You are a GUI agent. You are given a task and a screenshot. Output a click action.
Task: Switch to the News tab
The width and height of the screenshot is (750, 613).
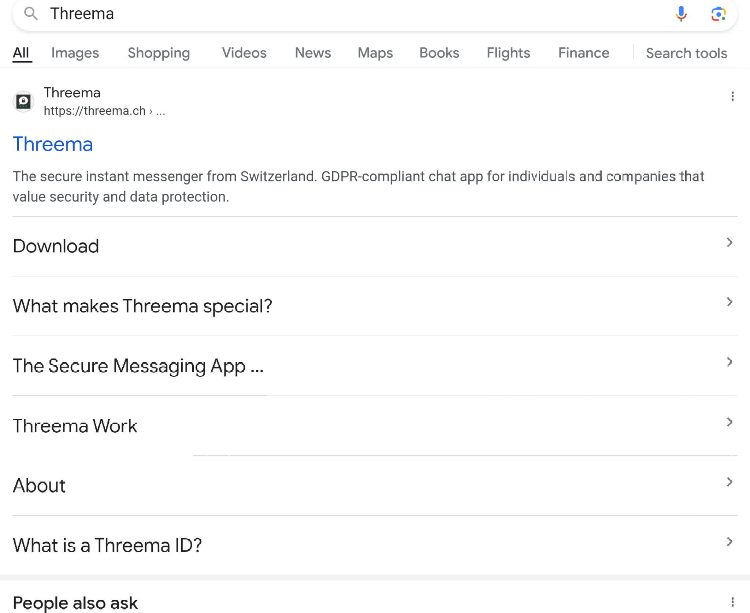313,53
